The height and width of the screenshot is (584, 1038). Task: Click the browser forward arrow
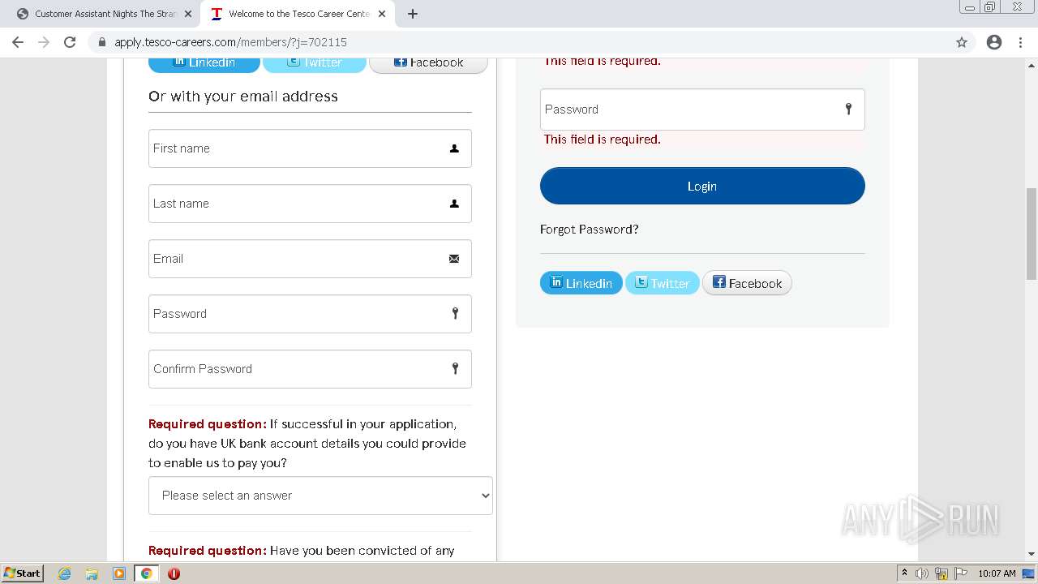[44, 42]
